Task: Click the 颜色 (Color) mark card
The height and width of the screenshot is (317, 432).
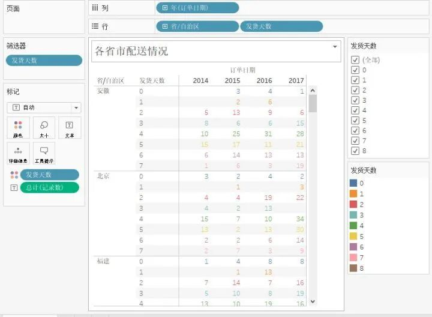Action: point(18,128)
